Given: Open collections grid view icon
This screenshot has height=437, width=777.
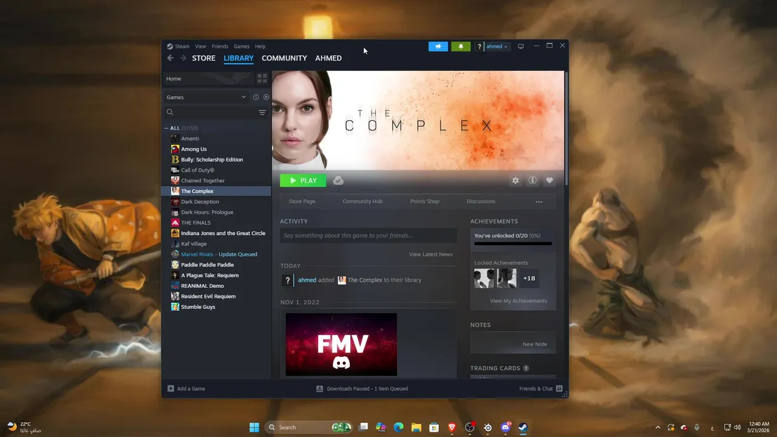Looking at the screenshot, I should coord(262,78).
